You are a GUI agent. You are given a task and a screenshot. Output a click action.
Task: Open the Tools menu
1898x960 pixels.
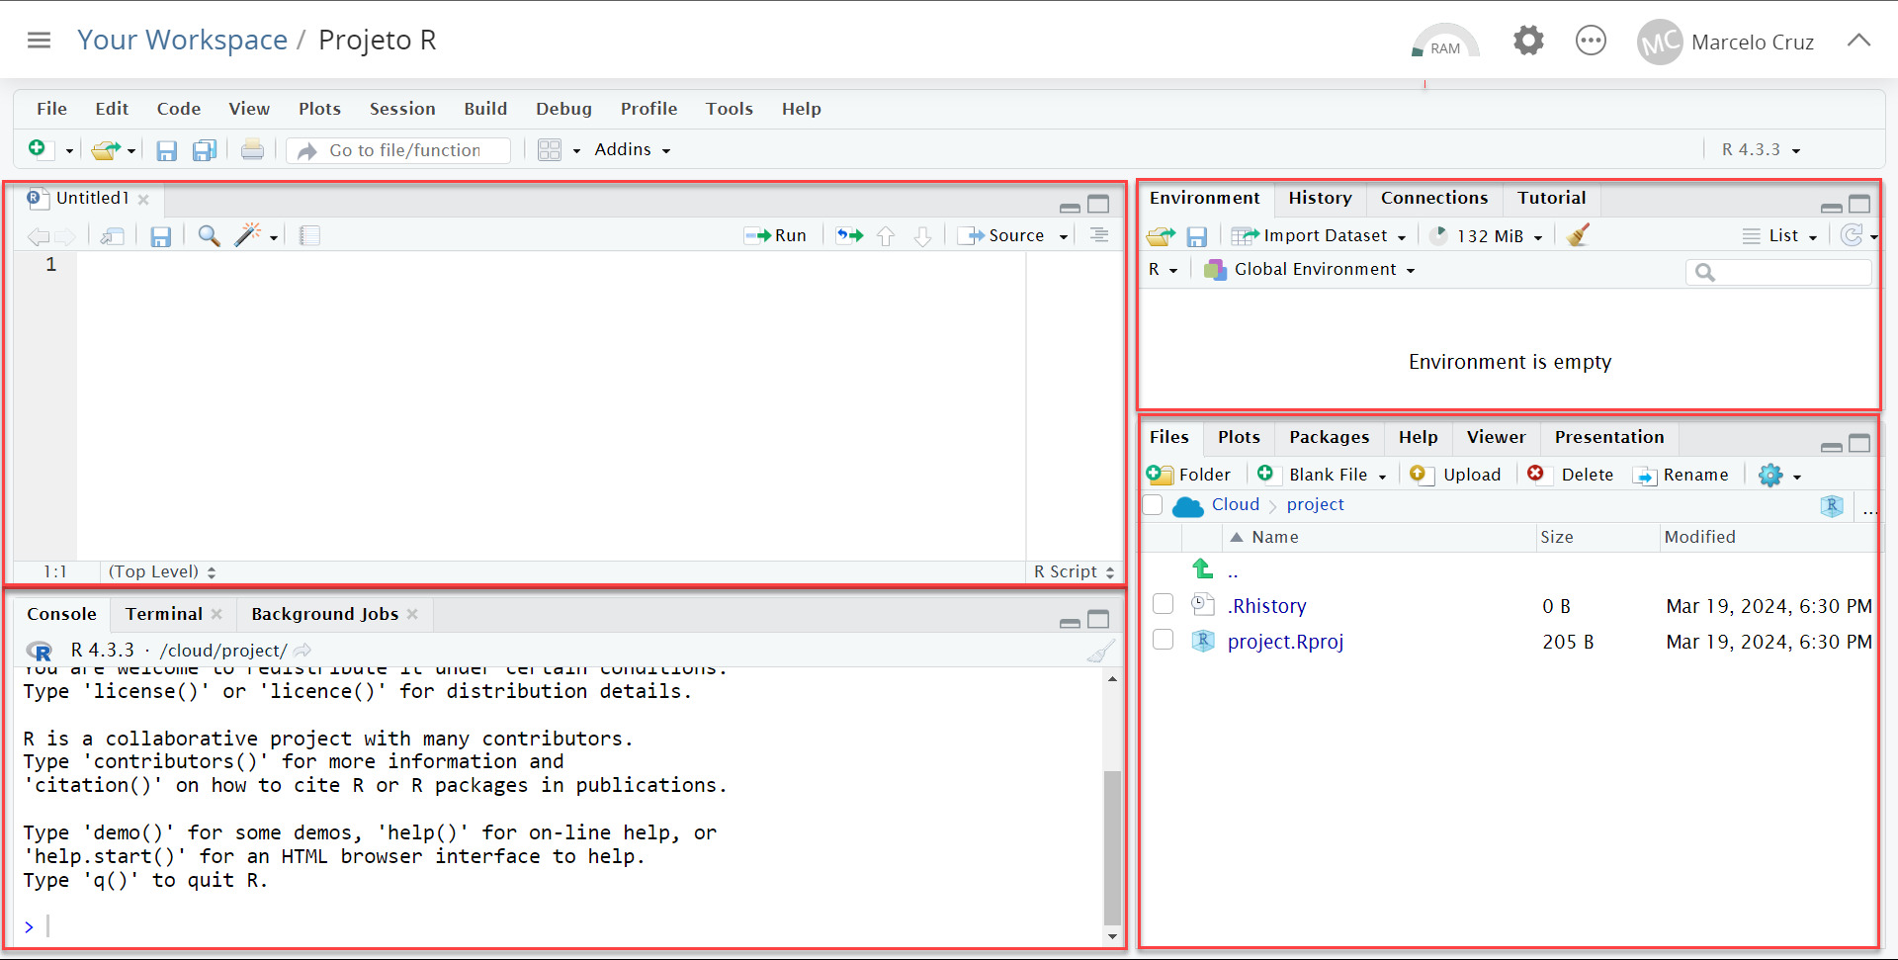coord(730,109)
